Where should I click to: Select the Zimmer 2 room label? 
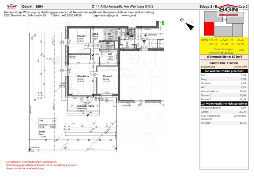pos(108,76)
